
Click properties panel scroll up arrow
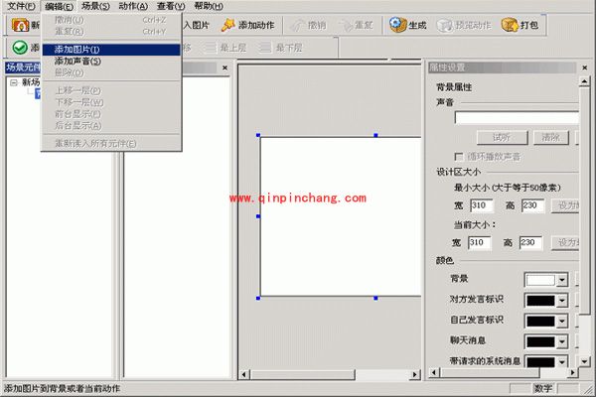coord(585,81)
